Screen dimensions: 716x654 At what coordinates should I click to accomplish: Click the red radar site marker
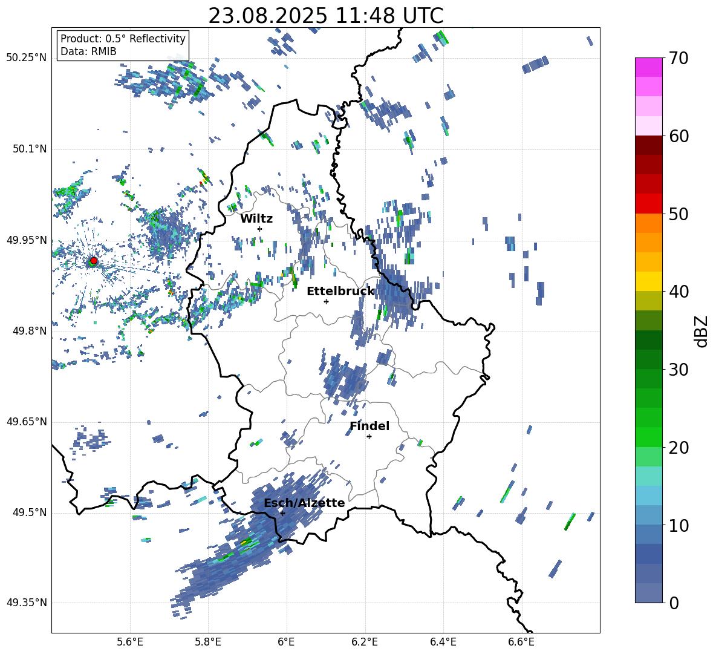pos(94,261)
